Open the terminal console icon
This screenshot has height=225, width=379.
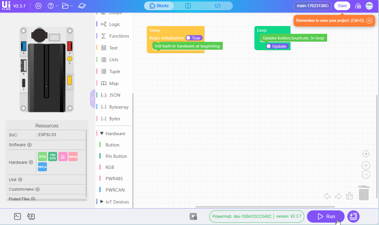18,217
